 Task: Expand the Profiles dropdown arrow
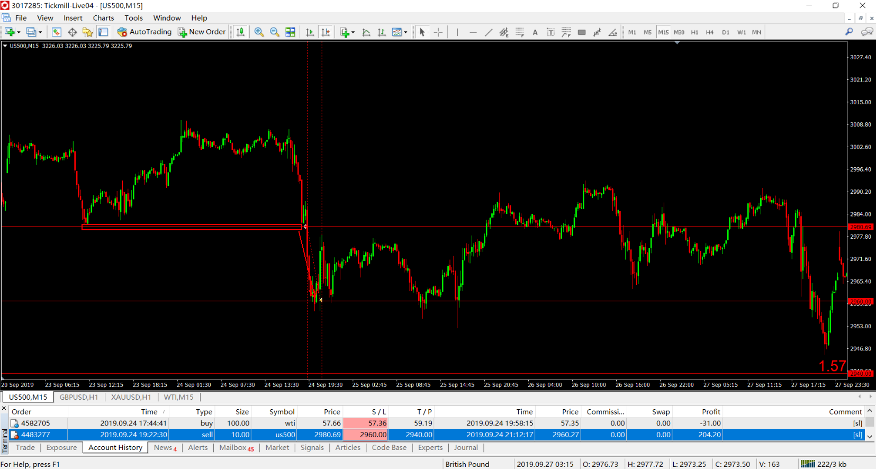pyautogui.click(x=40, y=32)
